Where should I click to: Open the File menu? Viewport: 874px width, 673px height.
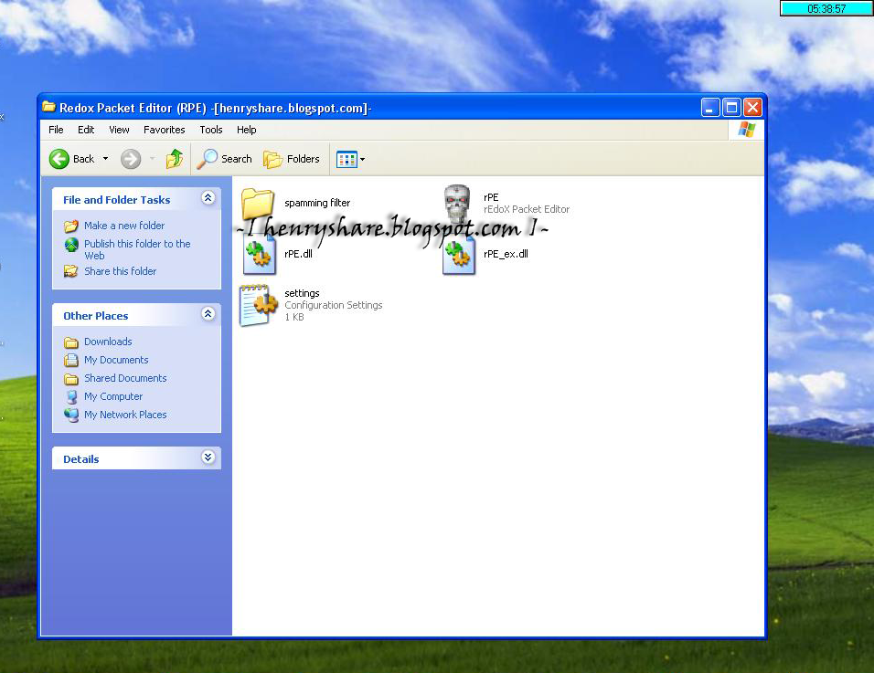click(x=56, y=130)
